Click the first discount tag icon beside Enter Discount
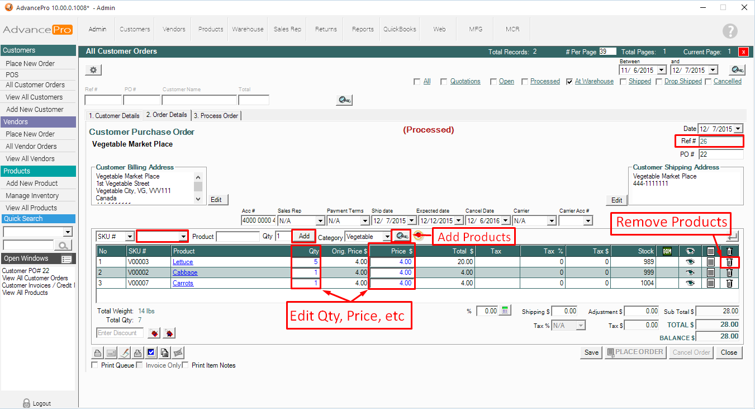 click(x=155, y=333)
